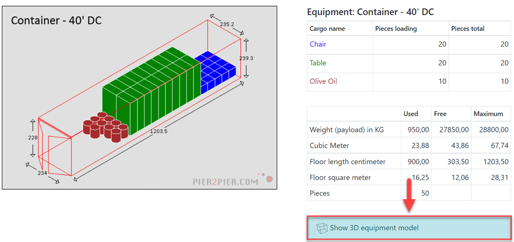
Task: Click the 1203.5 length dimension label
Action: point(158,131)
